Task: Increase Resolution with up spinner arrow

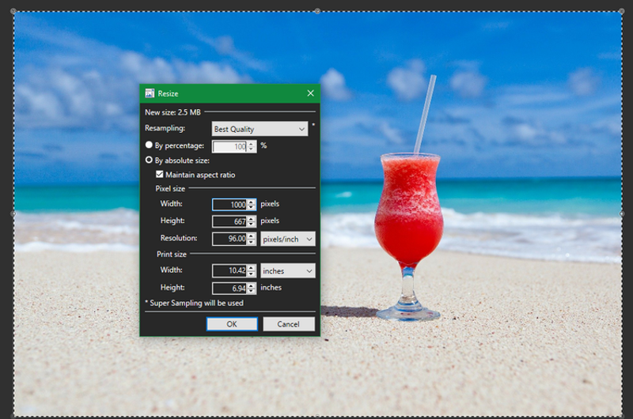Action: click(252, 236)
